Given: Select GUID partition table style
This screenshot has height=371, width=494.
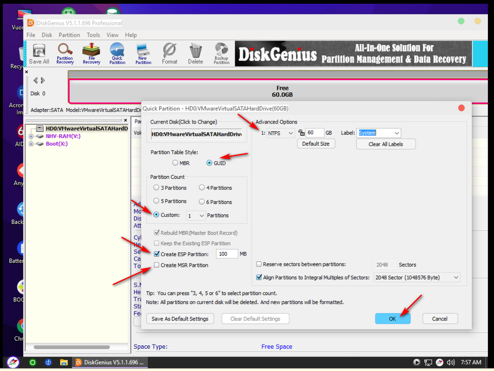Looking at the screenshot, I should 216,163.
